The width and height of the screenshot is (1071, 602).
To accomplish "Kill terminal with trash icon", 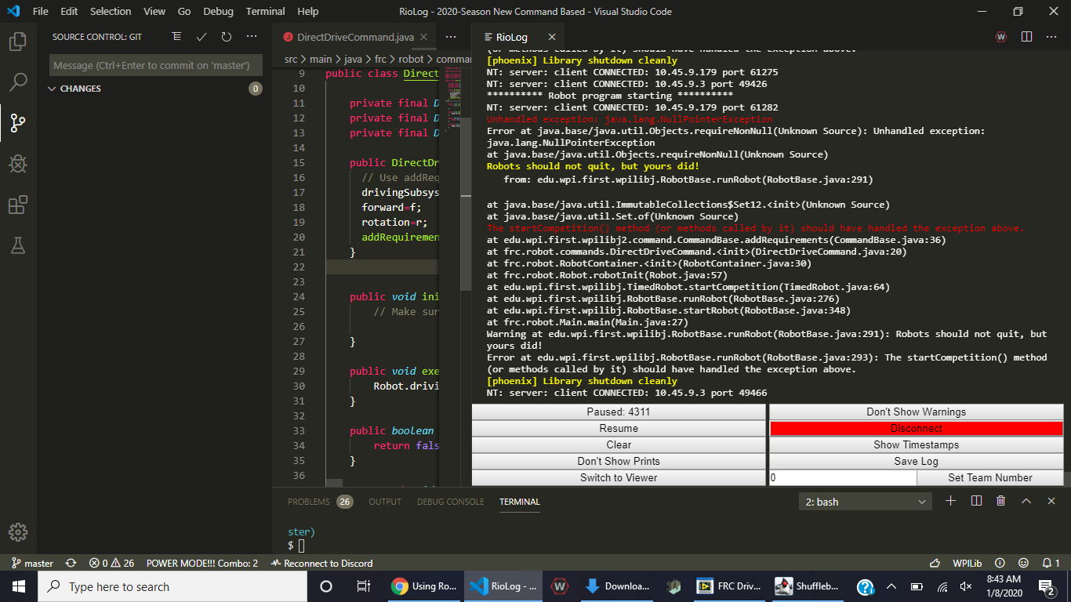I will (x=1001, y=501).
